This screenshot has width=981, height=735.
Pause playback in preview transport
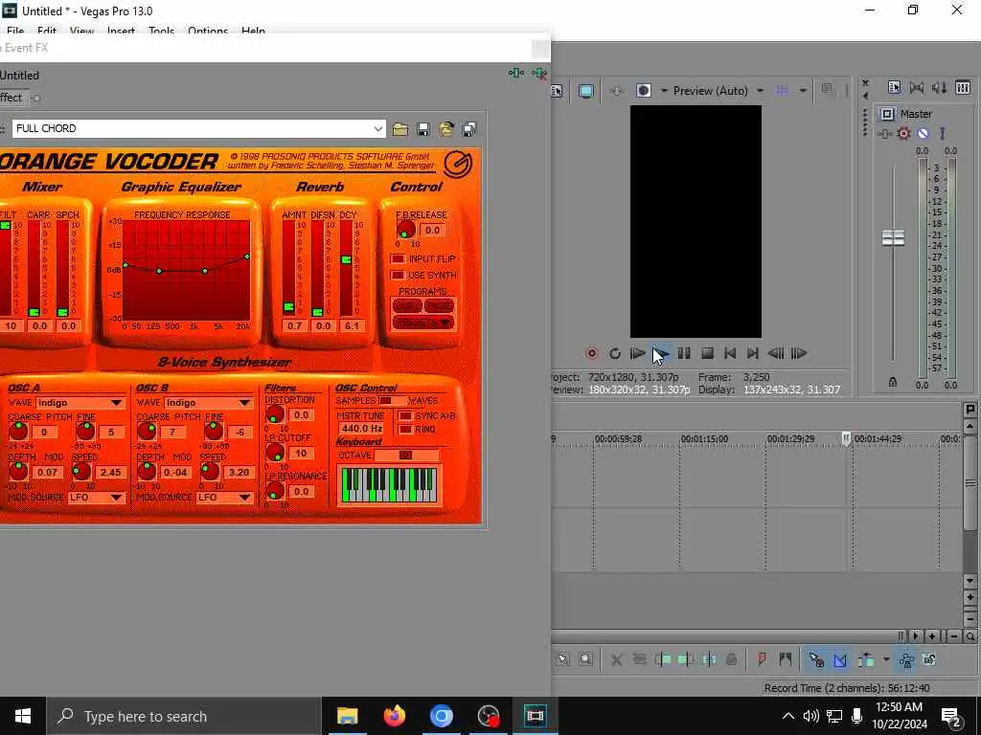pos(684,354)
